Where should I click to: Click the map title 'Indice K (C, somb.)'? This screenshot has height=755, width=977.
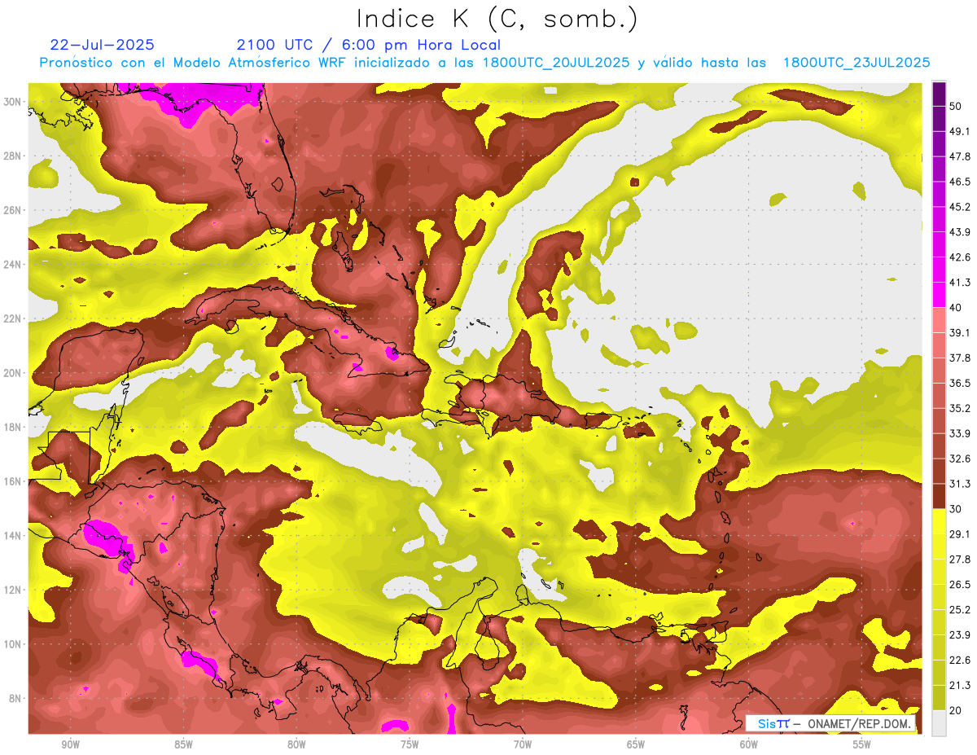click(497, 19)
